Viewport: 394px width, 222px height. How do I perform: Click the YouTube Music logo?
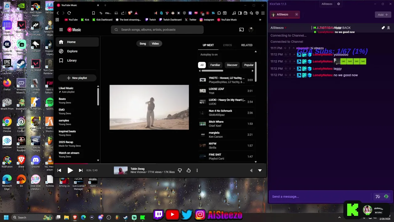click(74, 30)
